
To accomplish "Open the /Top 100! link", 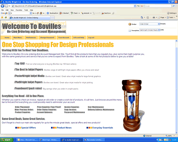I will [x=19, y=64].
